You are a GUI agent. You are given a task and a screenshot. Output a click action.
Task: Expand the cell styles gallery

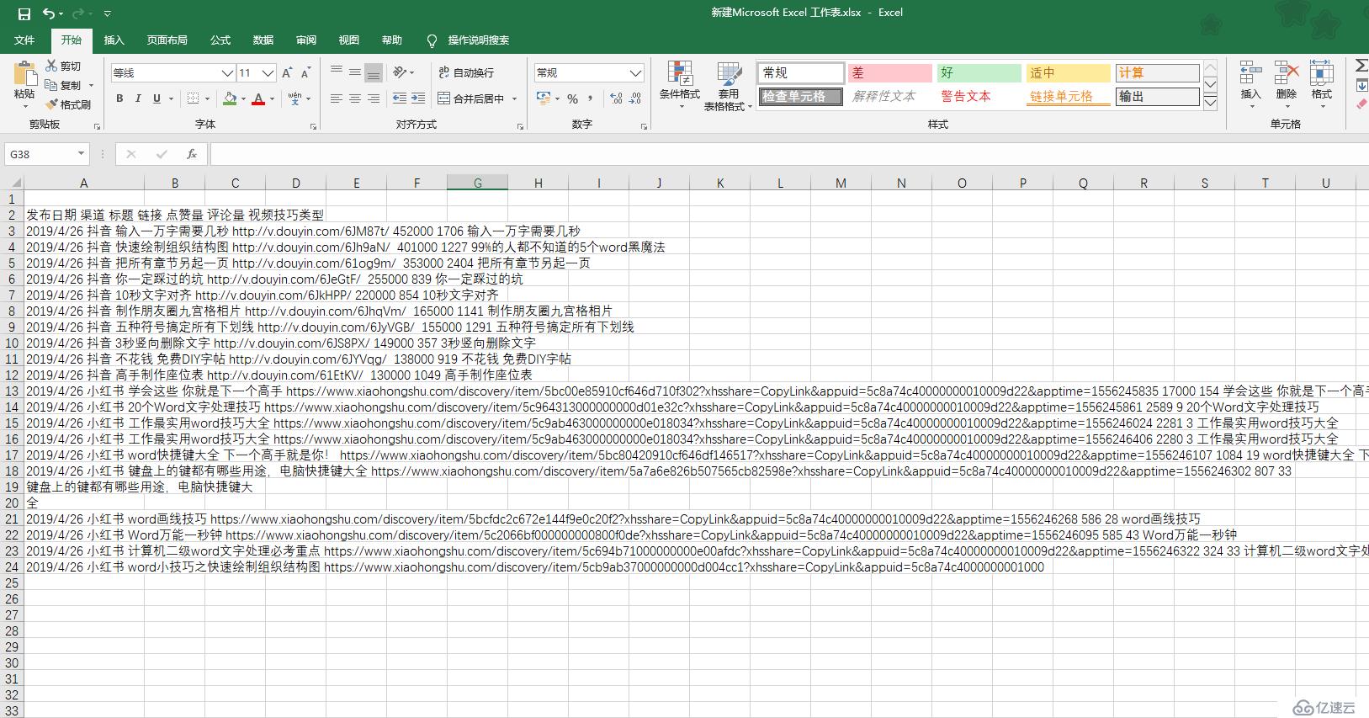click(1210, 103)
